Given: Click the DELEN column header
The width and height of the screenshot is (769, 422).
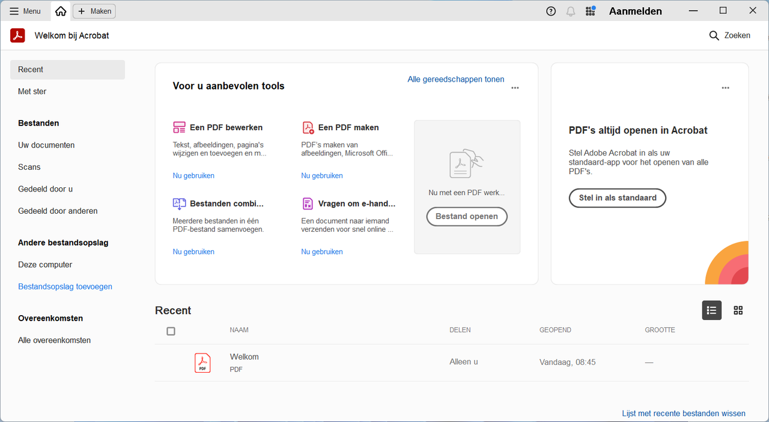Looking at the screenshot, I should pos(460,330).
